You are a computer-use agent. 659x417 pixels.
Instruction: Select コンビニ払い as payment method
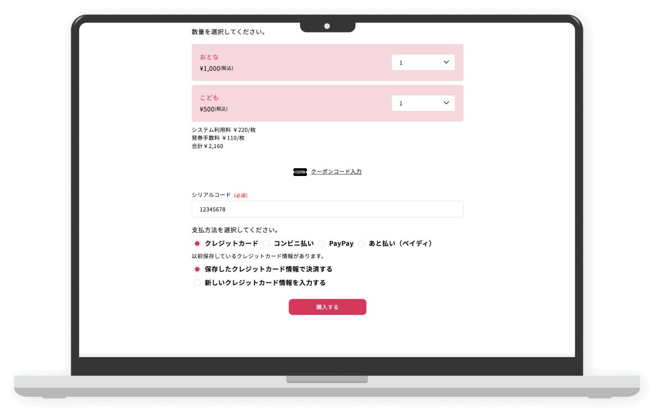(266, 244)
